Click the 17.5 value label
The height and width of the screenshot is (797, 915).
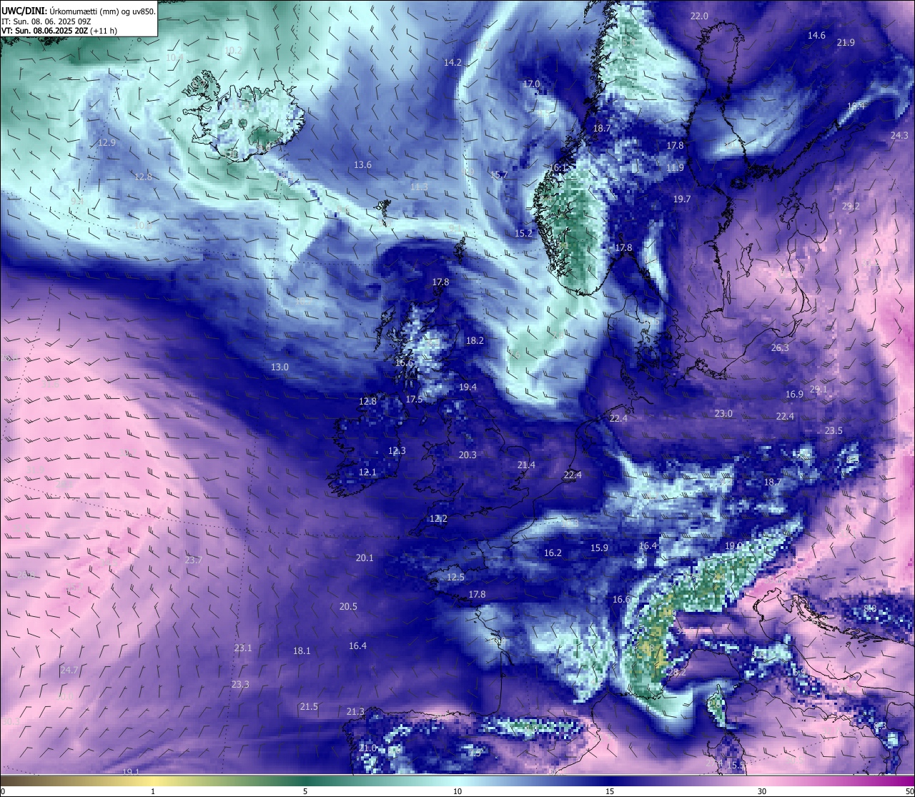click(x=414, y=399)
